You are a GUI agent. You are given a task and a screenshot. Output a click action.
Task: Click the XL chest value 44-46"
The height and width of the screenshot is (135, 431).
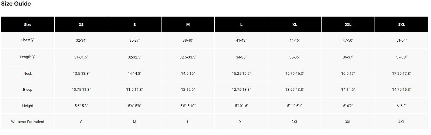coord(295,40)
